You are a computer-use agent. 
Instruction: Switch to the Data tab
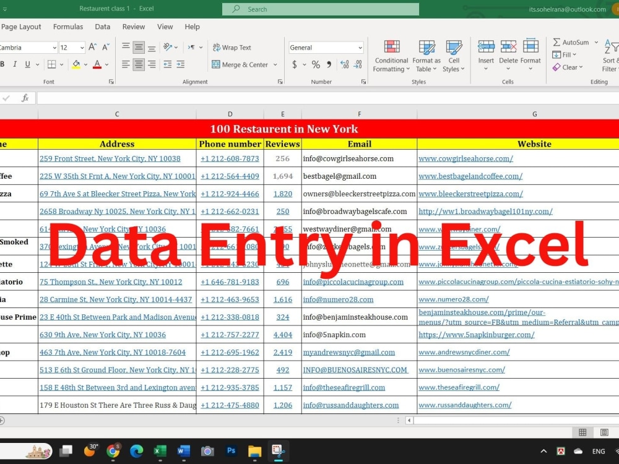102,27
